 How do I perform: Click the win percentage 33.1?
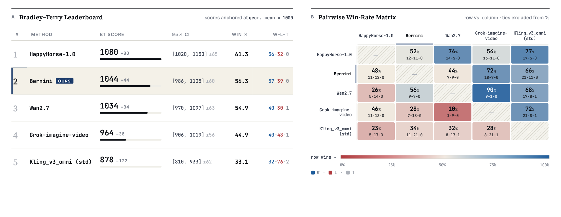coord(241,162)
